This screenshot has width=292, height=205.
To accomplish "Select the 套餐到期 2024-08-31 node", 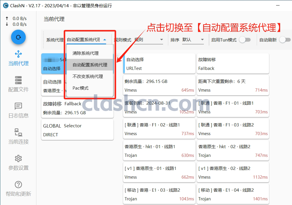I will click(159, 107).
